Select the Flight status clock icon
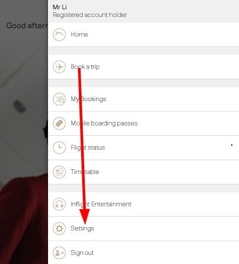The height and width of the screenshot is (264, 239). pos(59,147)
